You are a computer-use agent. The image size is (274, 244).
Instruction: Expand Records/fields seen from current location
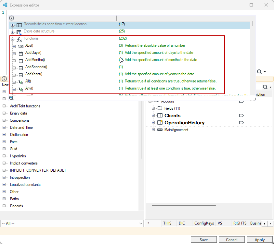pos(12,25)
